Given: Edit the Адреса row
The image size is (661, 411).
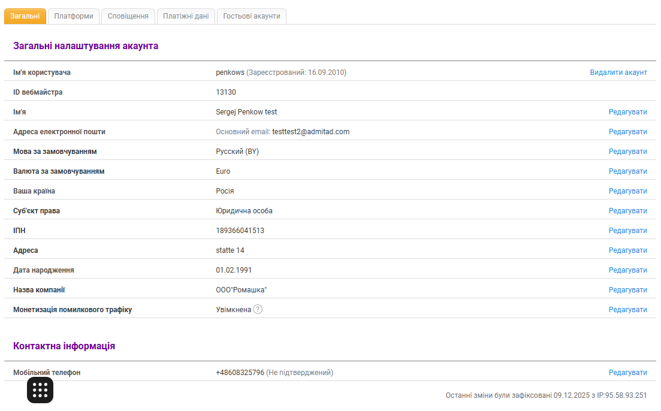Looking at the screenshot, I should [627, 250].
